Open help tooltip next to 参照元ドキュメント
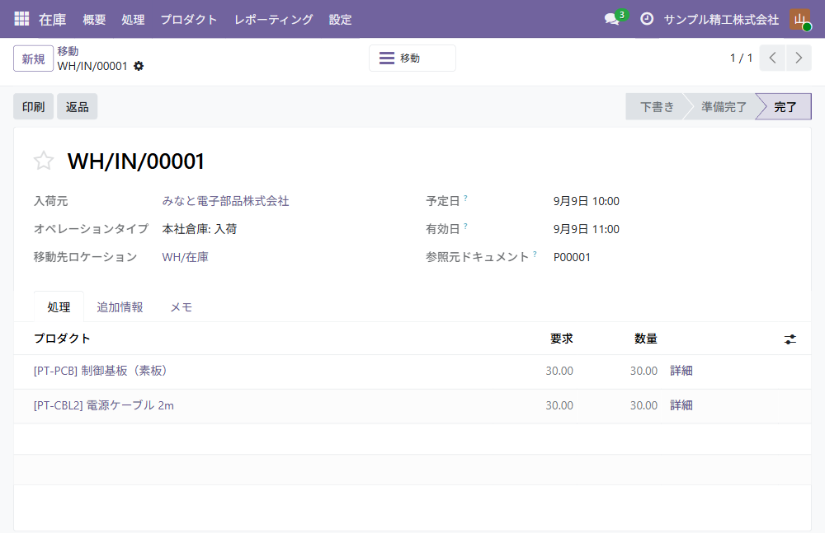 pos(535,254)
